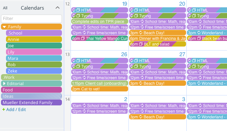This screenshot has width=227, height=131.
Task: Open the Add / Edit calendars link
Action: [16, 110]
